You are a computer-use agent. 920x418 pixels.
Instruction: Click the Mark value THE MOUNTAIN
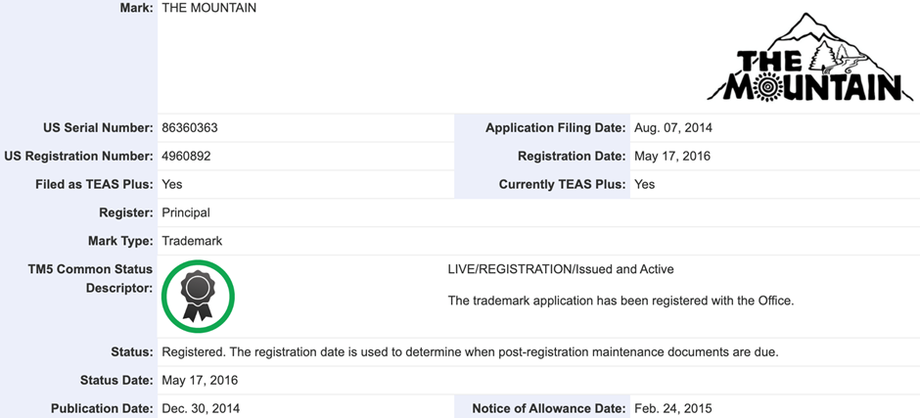208,8
